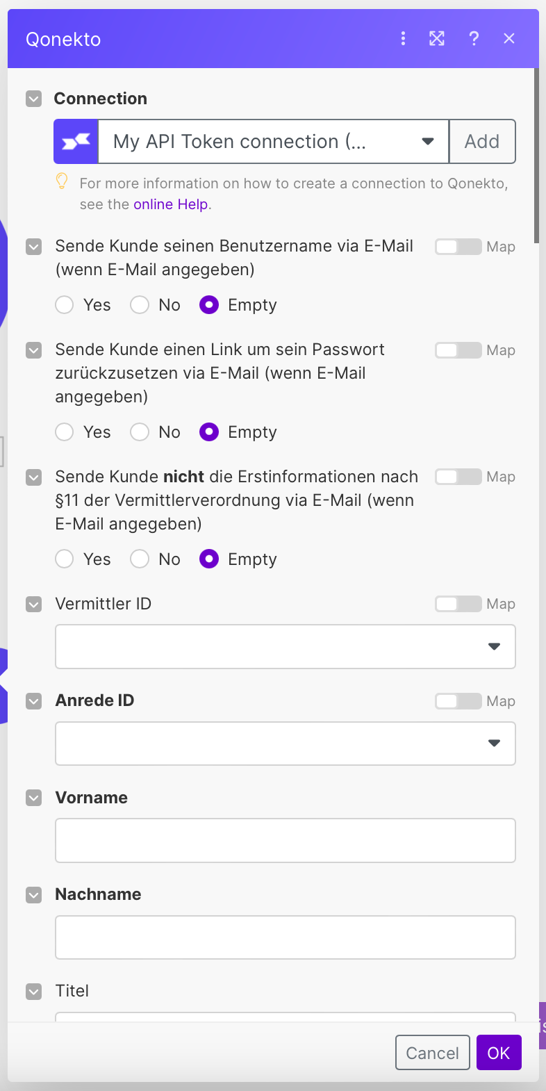Open the three-dot options menu in header

tap(403, 39)
